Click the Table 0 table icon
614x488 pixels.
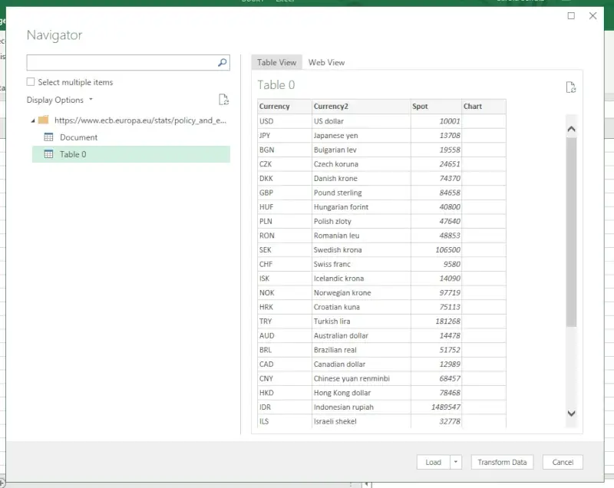(x=48, y=154)
